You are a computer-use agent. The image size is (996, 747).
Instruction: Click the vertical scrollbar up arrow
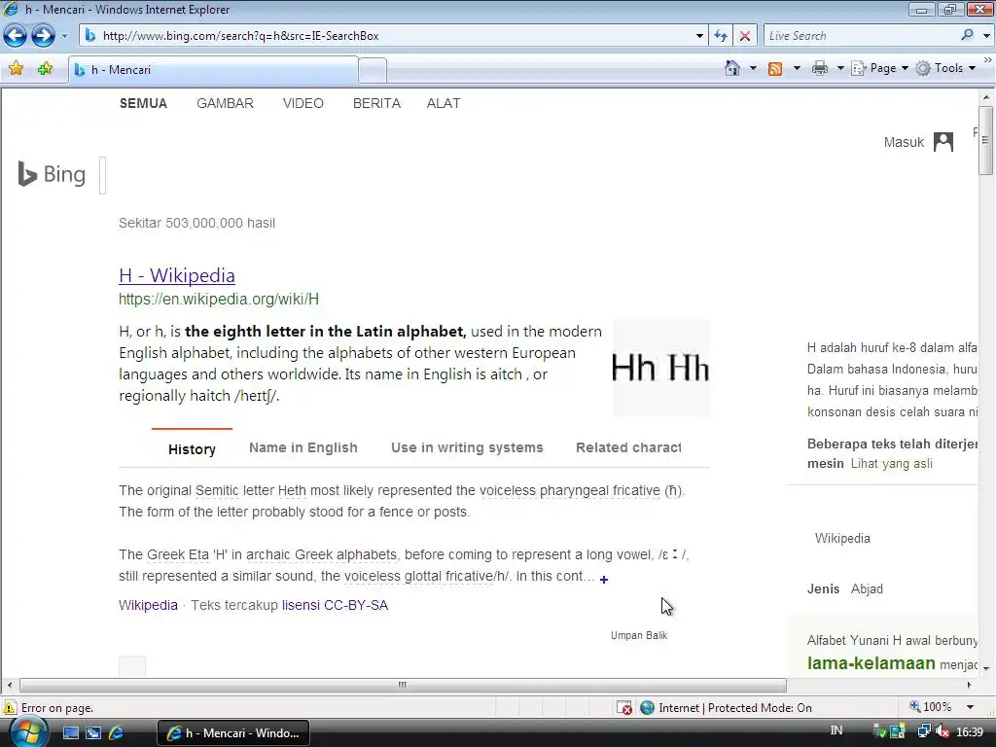coord(986,98)
